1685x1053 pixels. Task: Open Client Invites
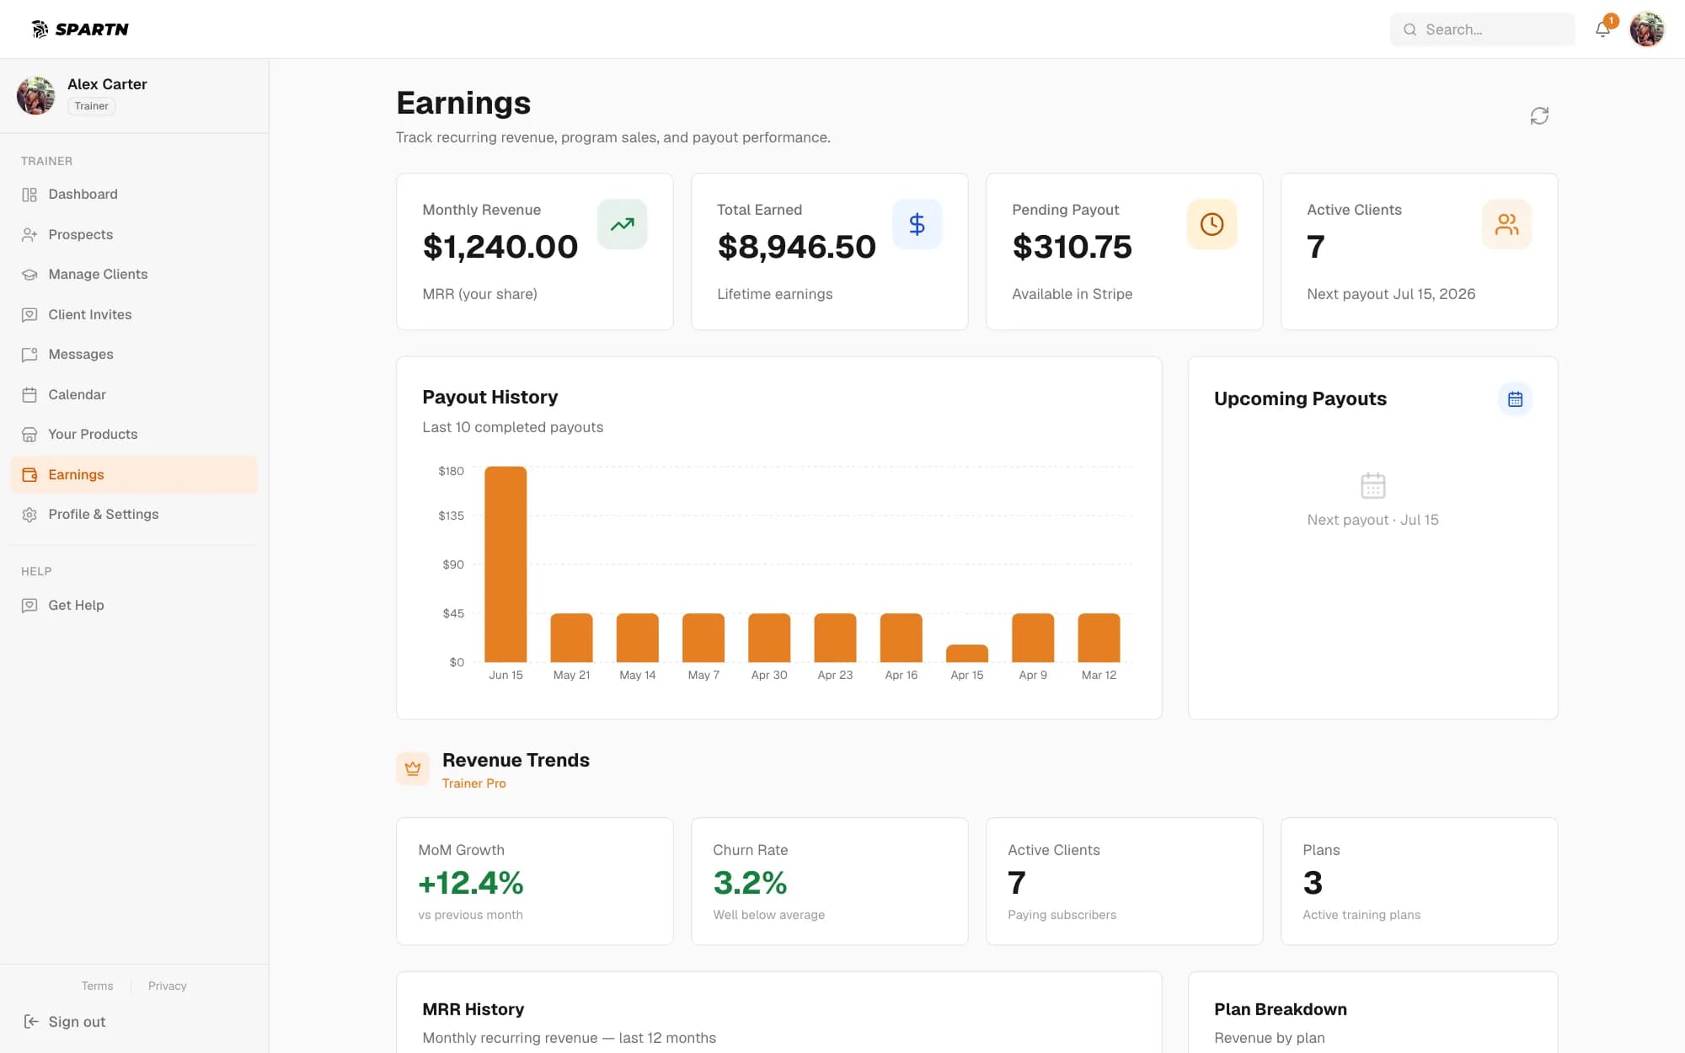[134, 314]
